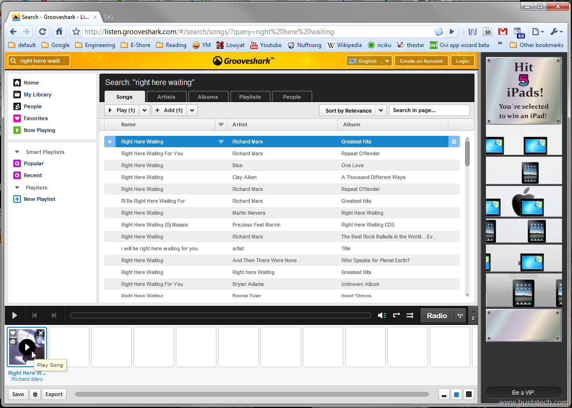
Task: Toggle repeat mode in player bar
Action: coord(397,315)
